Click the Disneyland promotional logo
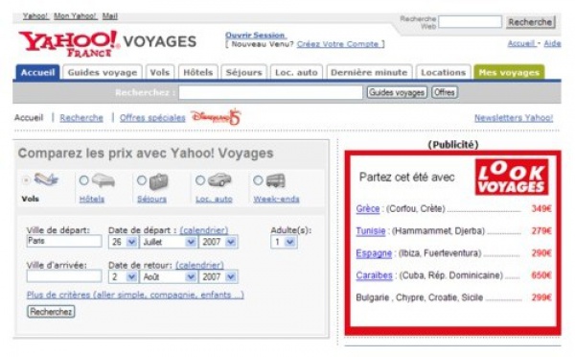The width and height of the screenshot is (575, 357). click(x=216, y=117)
